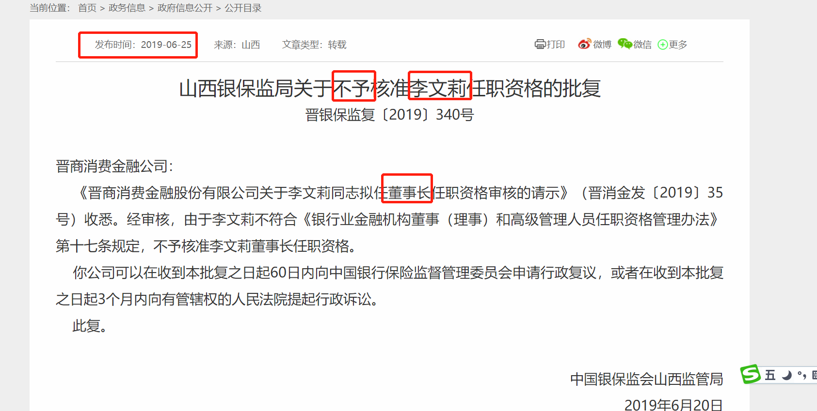Image resolution: width=817 pixels, height=411 pixels.
Task: Open more sharing options with the plus icon
Action: tap(663, 45)
